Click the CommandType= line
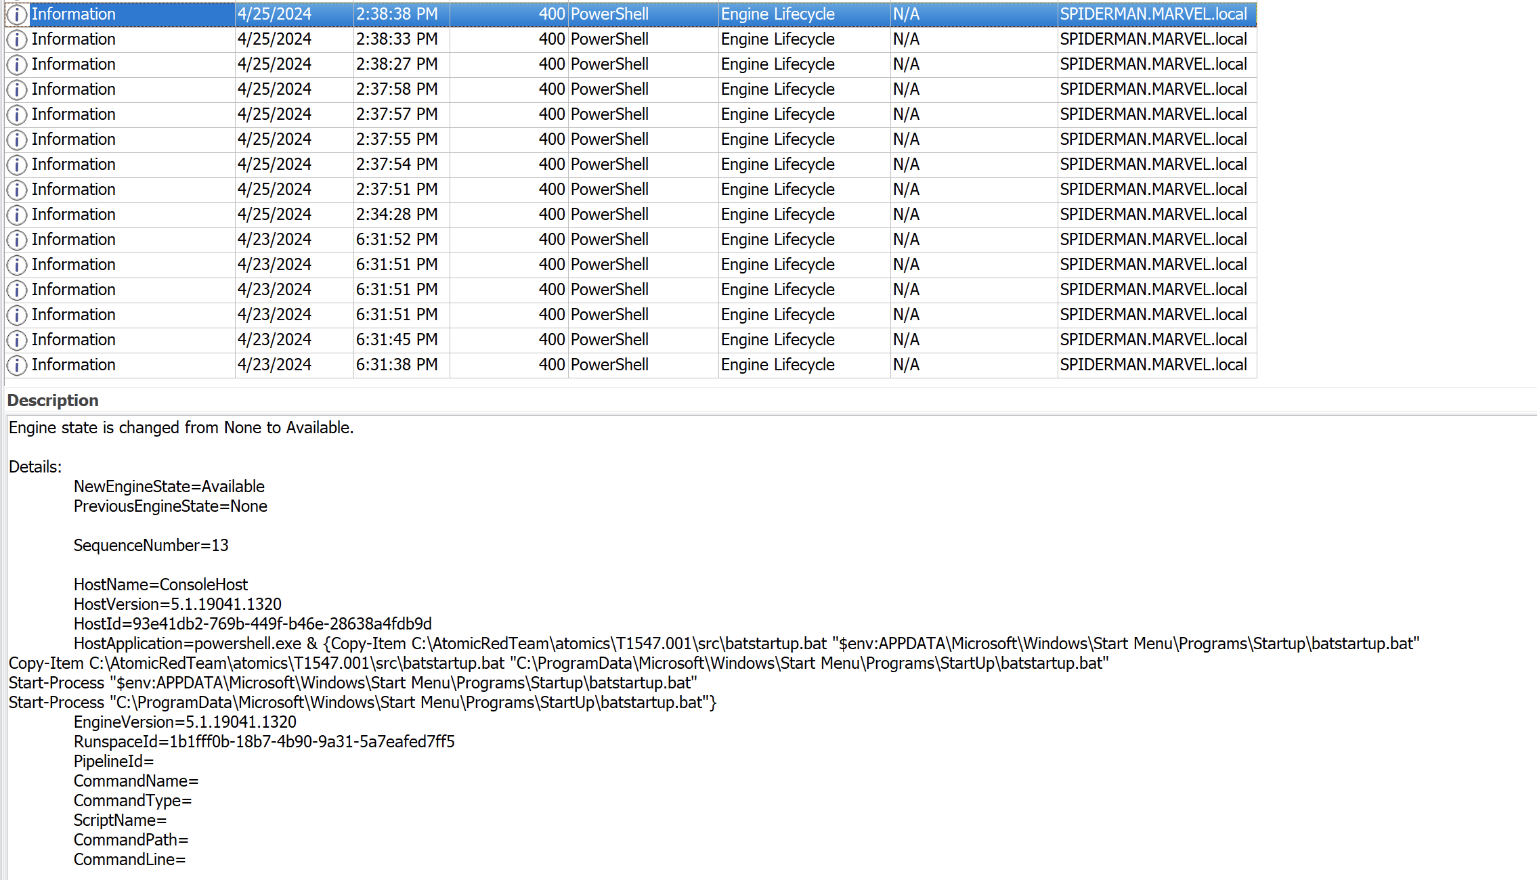Viewport: 1537px width, 880px height. point(133,801)
